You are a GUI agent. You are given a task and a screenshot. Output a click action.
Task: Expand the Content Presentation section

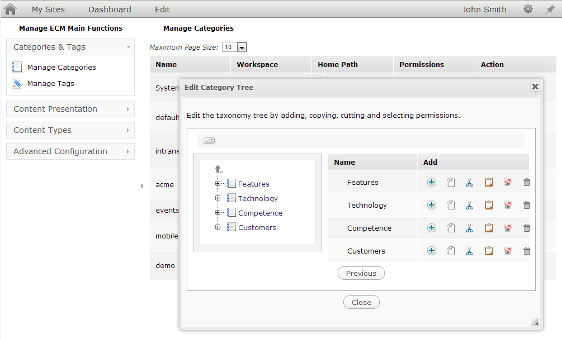point(70,109)
